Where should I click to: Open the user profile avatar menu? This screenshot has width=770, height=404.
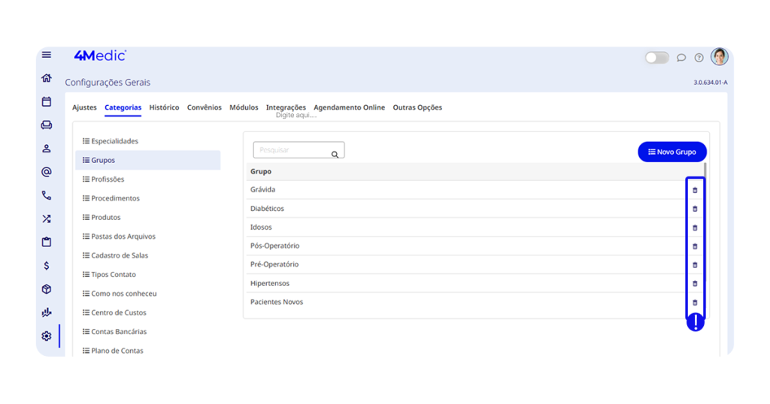pyautogui.click(x=720, y=57)
